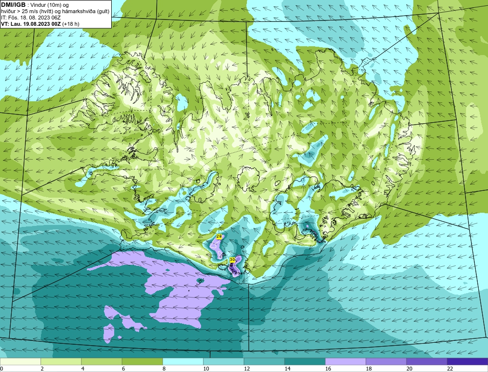Select the 20–22 m/s violet legend swatch
The image size is (488, 372).
[x=427, y=362]
